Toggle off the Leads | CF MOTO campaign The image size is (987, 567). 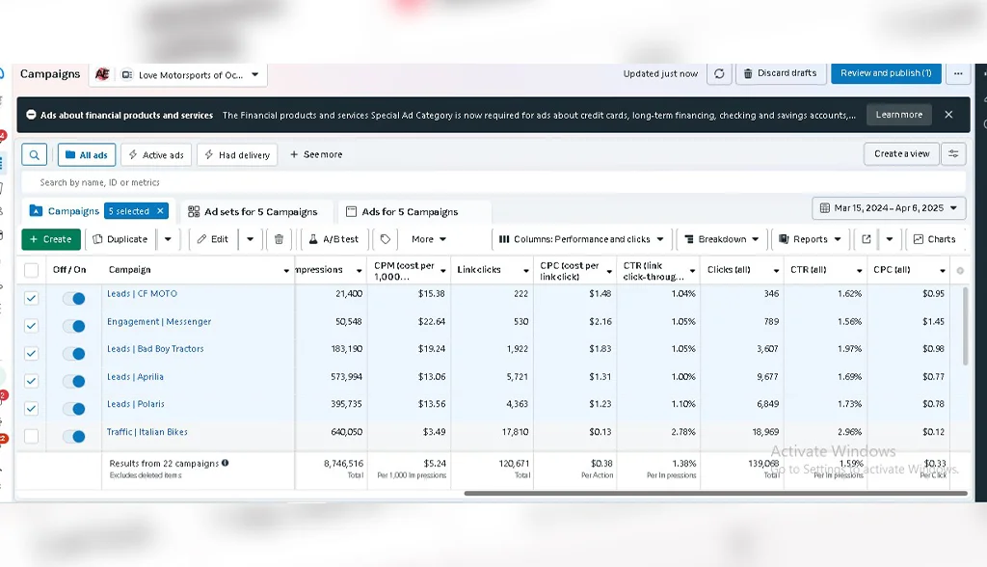tap(73, 299)
